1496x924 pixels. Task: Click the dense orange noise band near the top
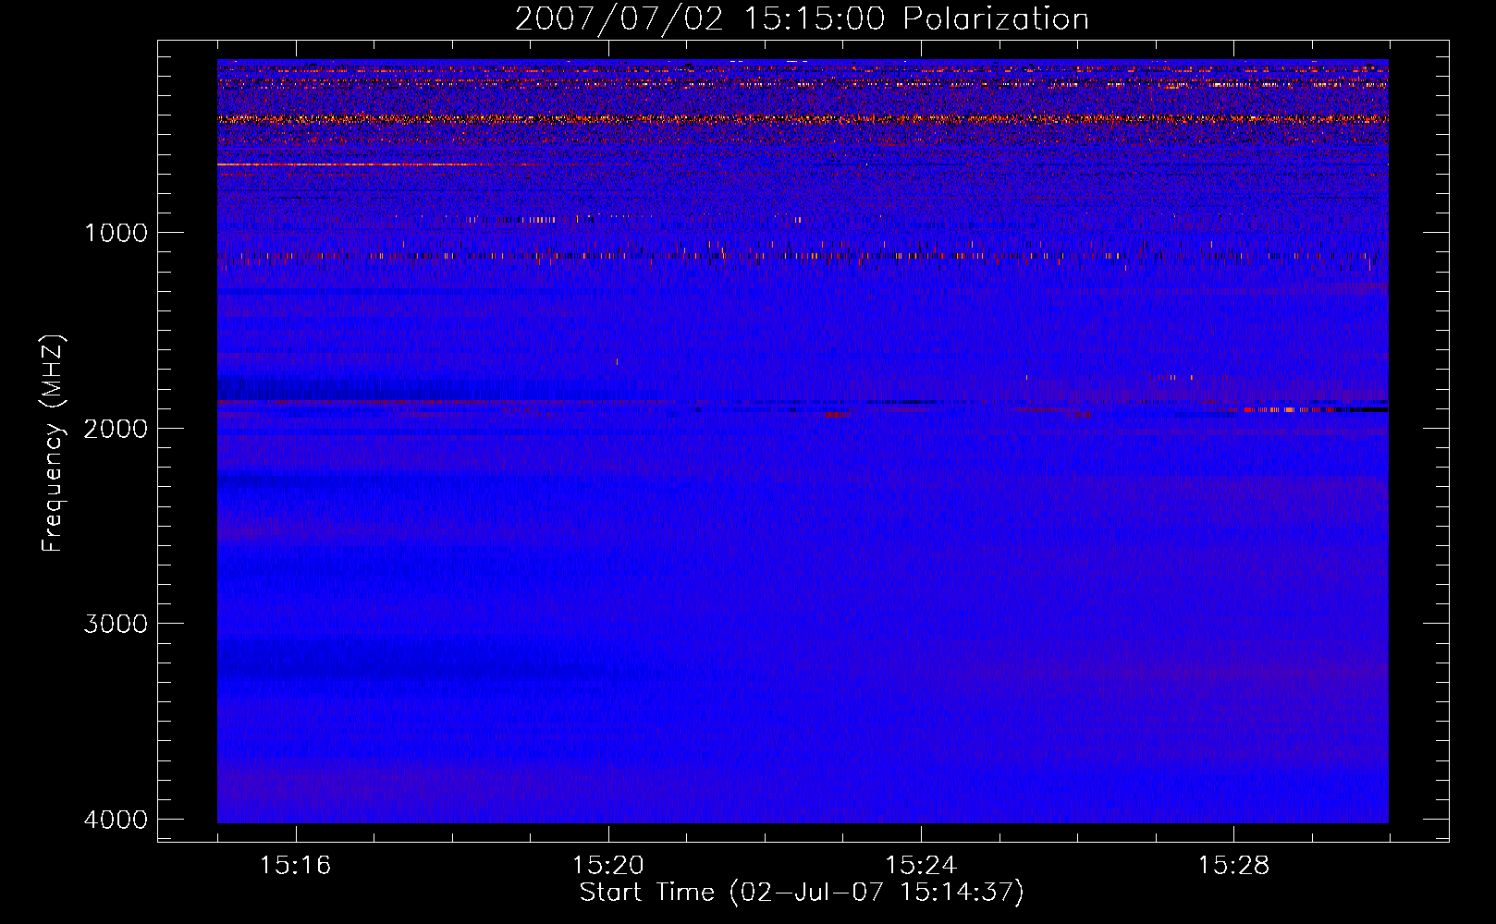[x=795, y=119]
